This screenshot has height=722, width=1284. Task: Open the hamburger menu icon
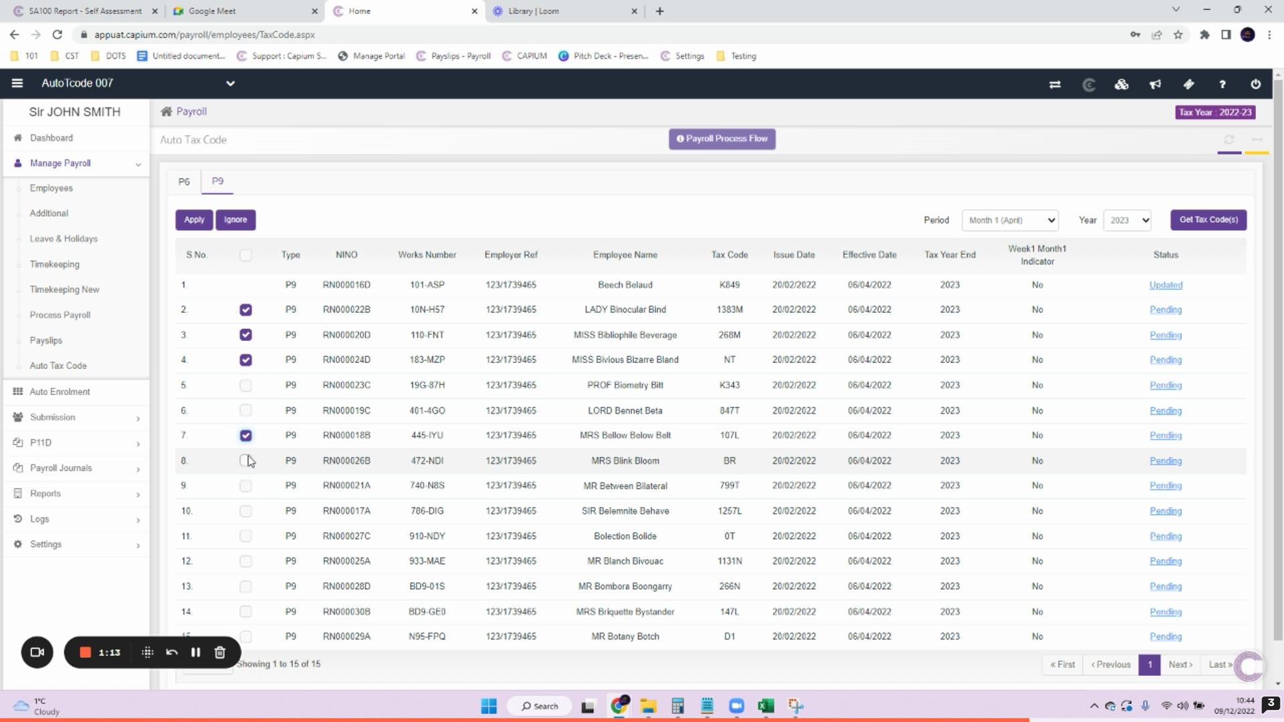coord(17,83)
